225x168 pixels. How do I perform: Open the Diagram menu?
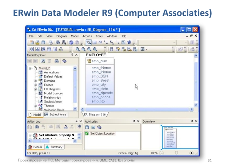pyautogui.click(x=62, y=36)
